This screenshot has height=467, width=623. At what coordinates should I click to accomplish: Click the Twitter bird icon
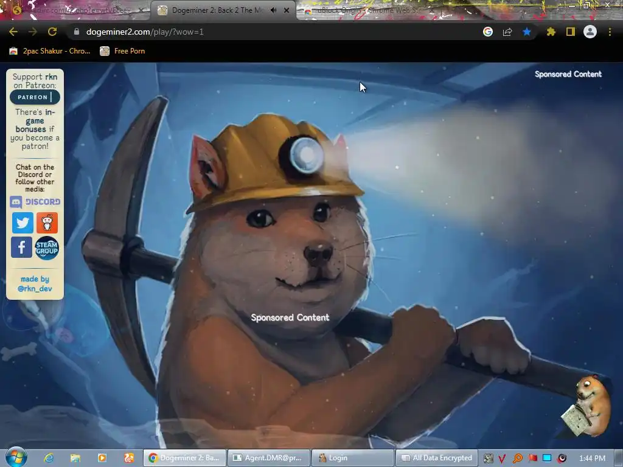[x=23, y=223]
